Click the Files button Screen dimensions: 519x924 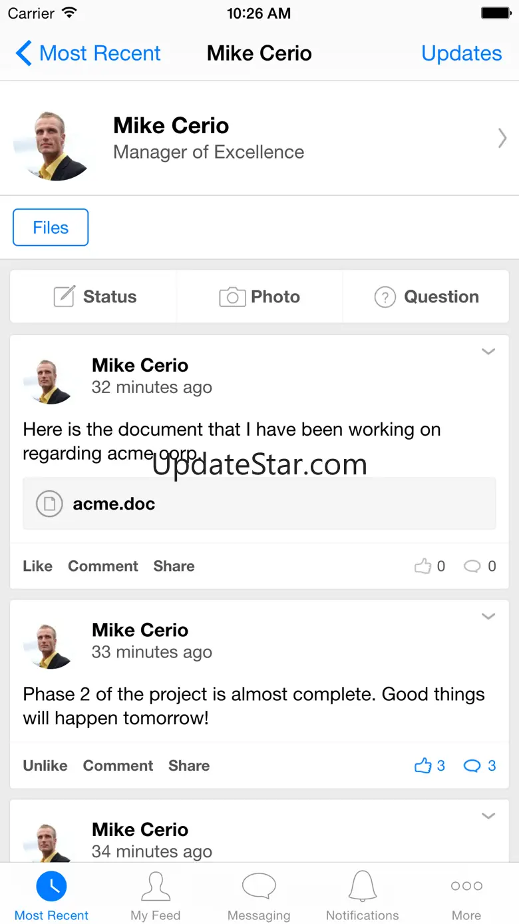(51, 227)
